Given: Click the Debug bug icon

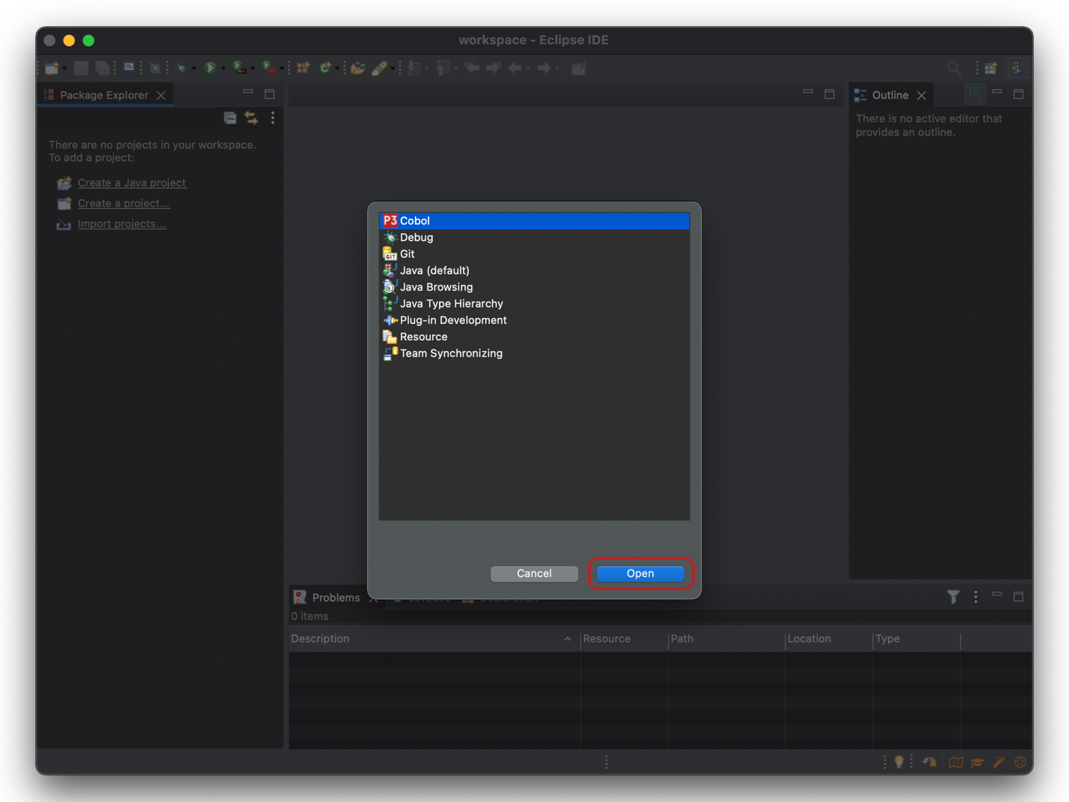Looking at the screenshot, I should tap(181, 68).
